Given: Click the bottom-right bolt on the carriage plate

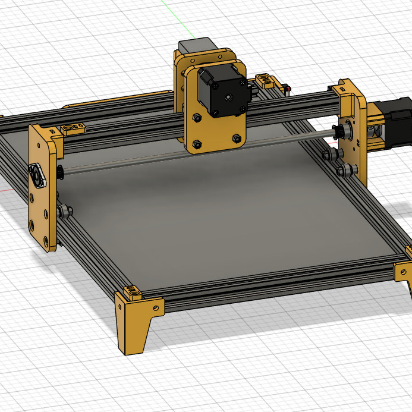Looking at the screenshot, I should tap(238, 139).
